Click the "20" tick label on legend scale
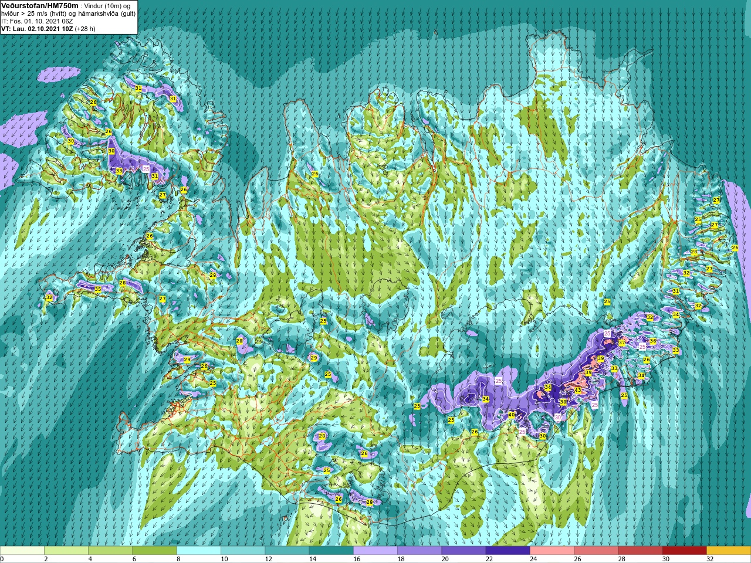This screenshot has height=563, width=751. [x=445, y=559]
